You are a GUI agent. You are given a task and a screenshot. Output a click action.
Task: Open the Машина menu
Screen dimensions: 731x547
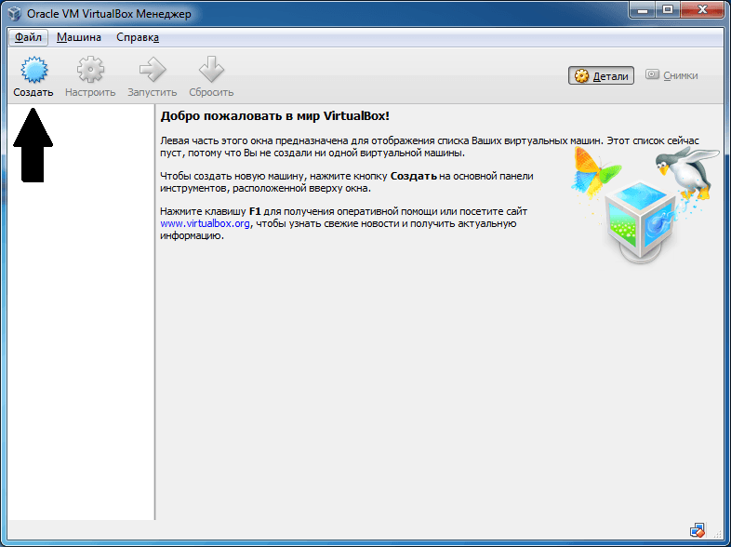(x=79, y=37)
